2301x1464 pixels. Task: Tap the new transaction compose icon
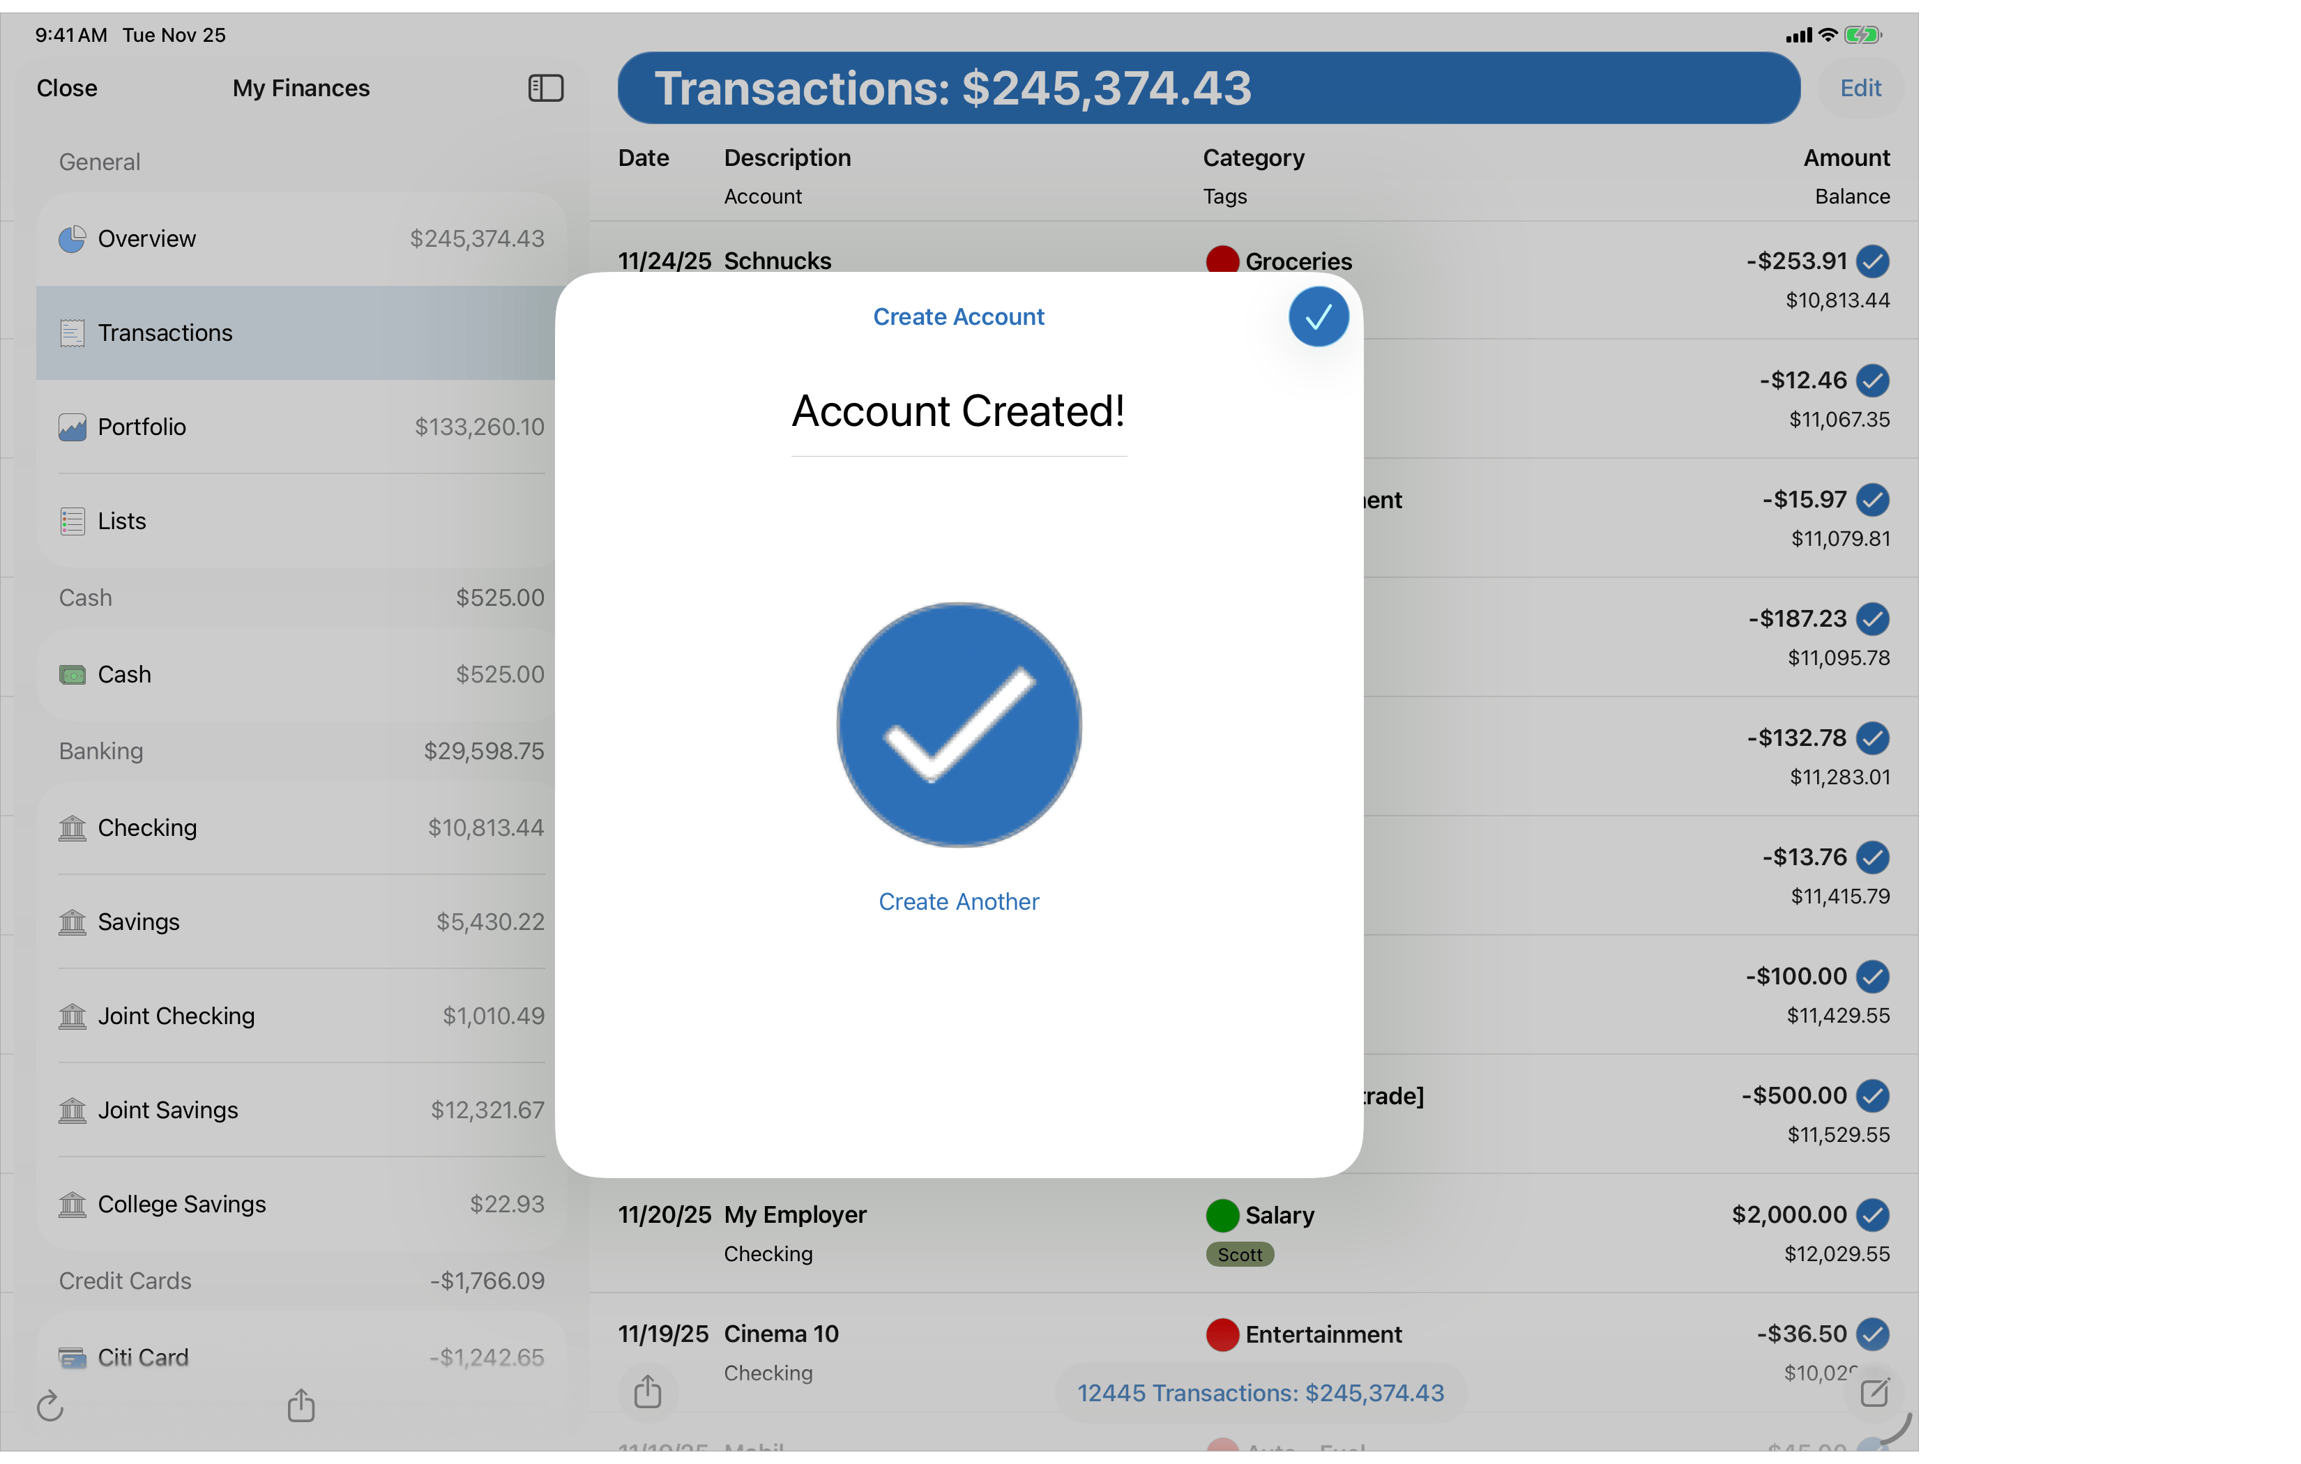coord(1874,1392)
